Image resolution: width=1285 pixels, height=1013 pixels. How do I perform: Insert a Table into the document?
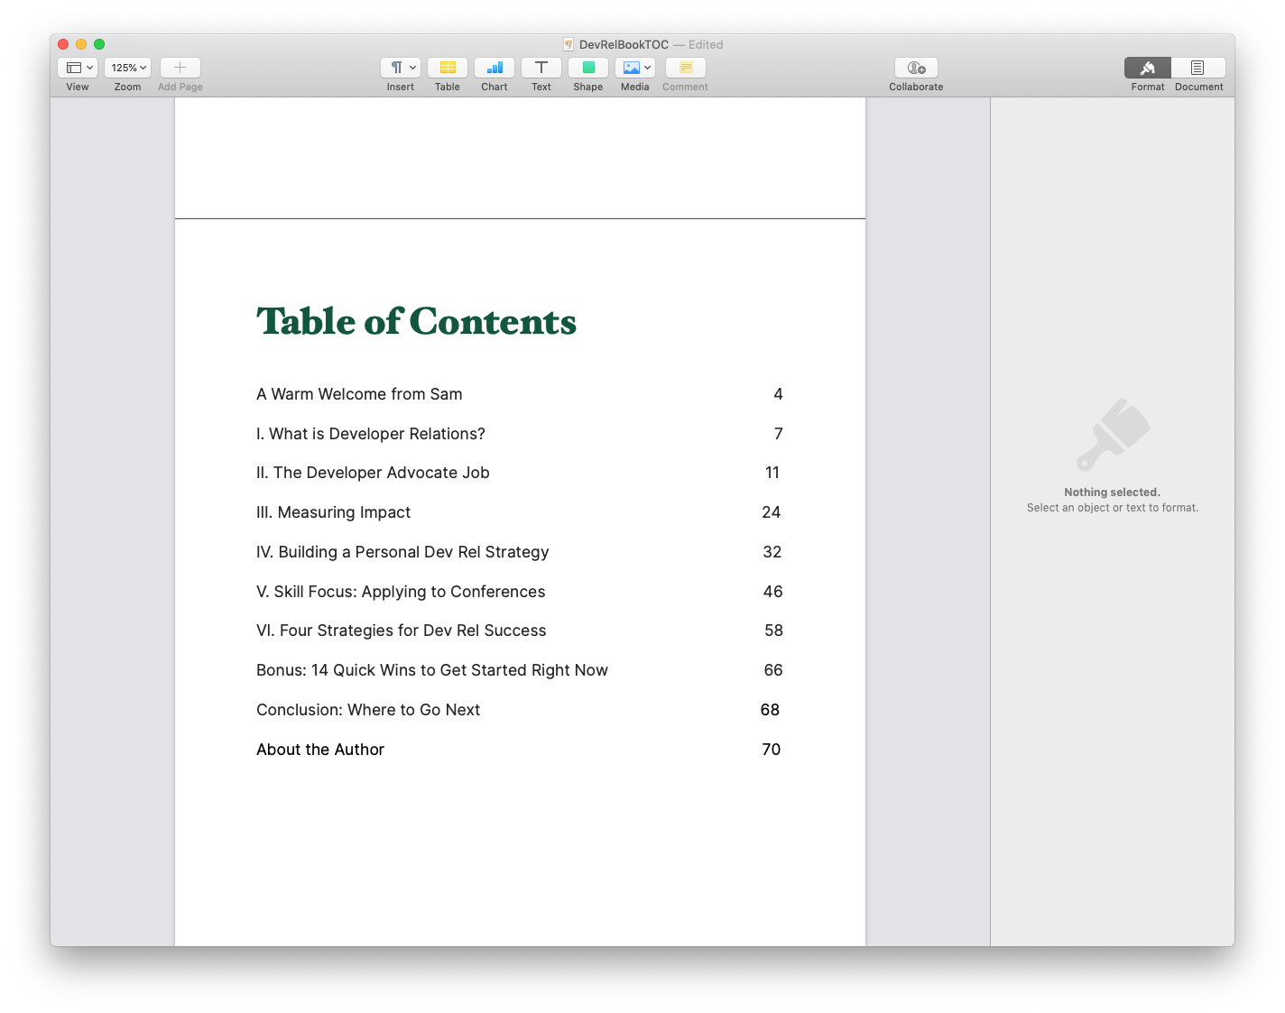[x=447, y=68]
